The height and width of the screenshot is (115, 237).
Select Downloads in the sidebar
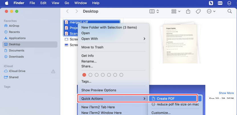[x=30, y=57]
